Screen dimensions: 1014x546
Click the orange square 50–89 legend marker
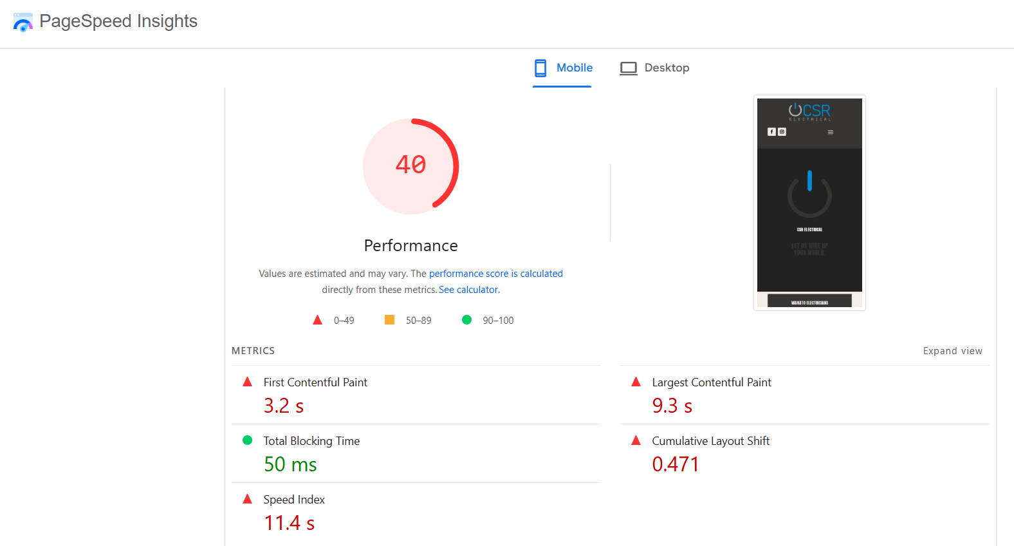click(389, 320)
